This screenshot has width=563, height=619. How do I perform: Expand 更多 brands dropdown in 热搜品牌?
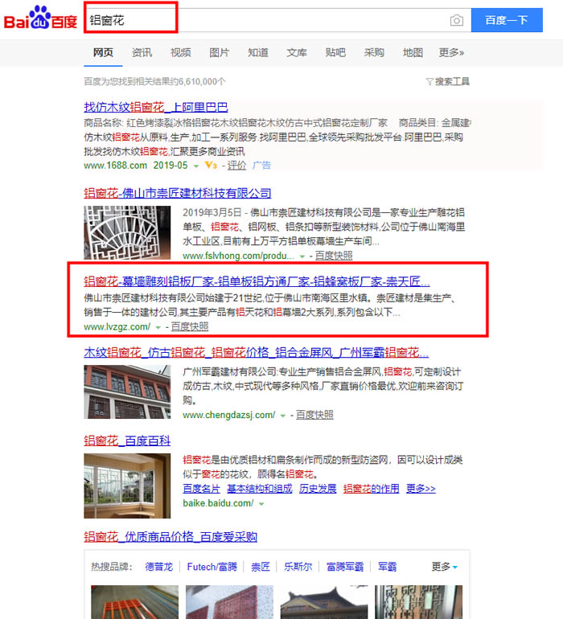pyautogui.click(x=445, y=567)
